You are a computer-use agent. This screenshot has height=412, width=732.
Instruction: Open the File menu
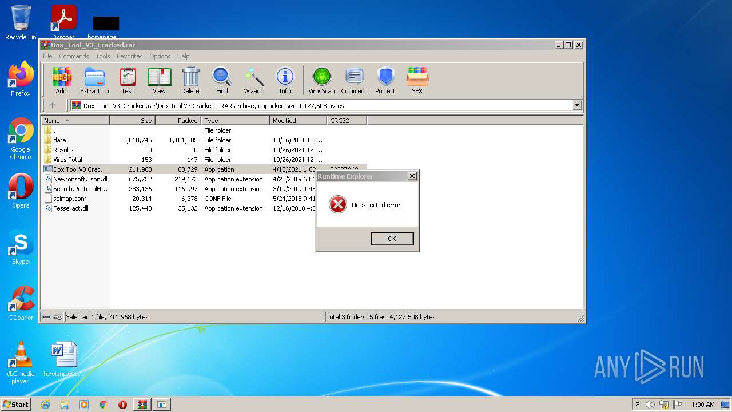47,56
